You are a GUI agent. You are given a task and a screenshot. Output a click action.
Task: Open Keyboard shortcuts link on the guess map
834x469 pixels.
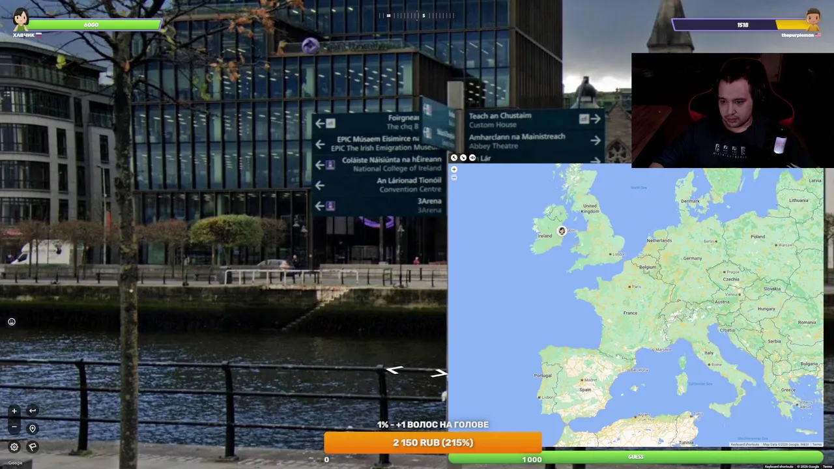click(x=745, y=444)
